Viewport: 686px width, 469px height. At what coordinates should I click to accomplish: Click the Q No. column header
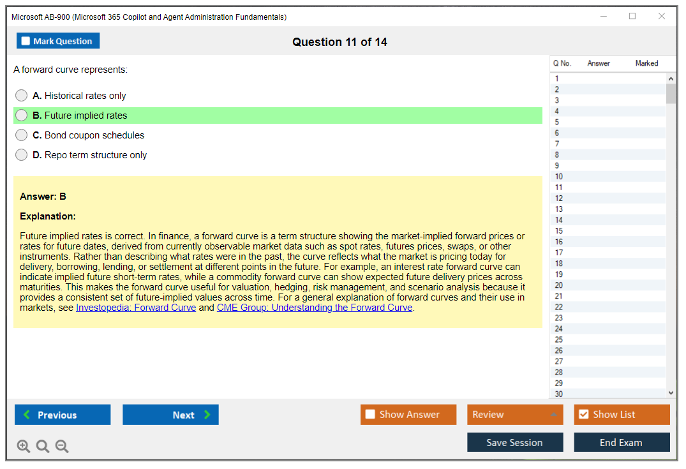[x=562, y=63]
